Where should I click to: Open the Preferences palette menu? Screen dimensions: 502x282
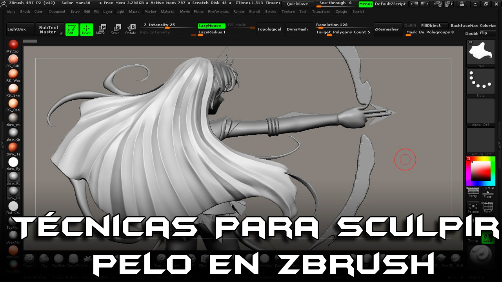[218, 12]
